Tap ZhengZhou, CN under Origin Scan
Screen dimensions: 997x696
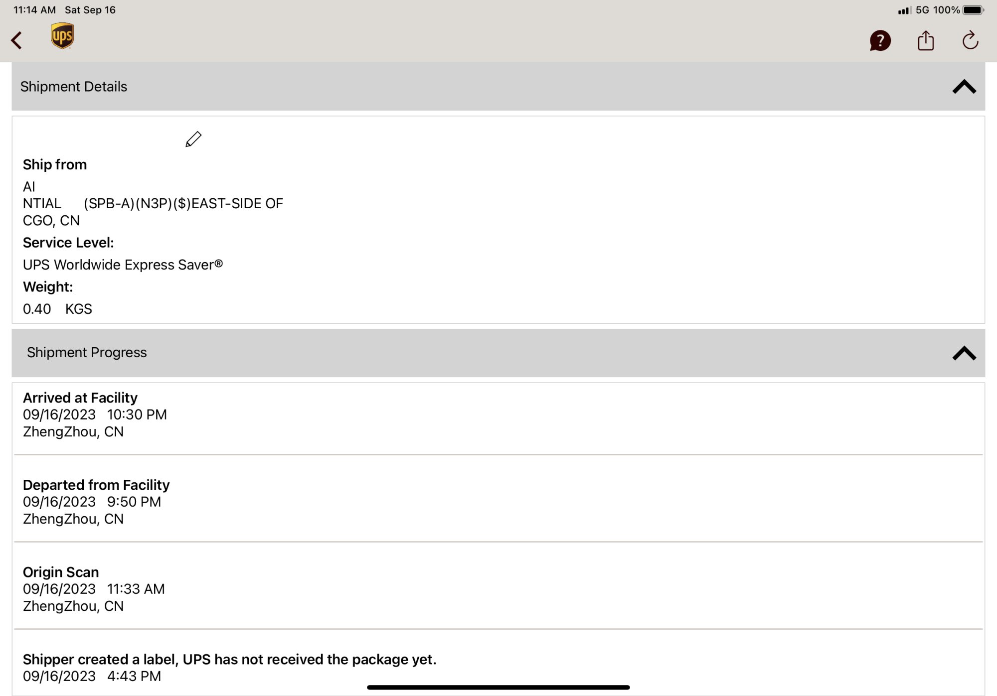click(x=73, y=606)
